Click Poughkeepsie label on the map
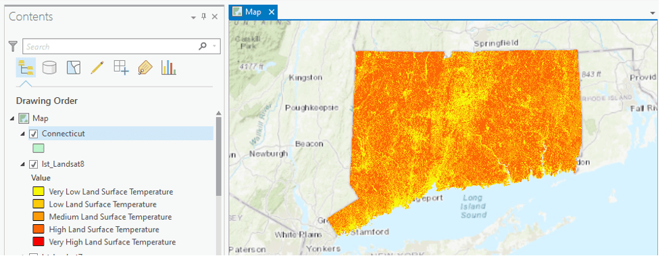Viewport: 660px width, 256px height. tap(311, 108)
